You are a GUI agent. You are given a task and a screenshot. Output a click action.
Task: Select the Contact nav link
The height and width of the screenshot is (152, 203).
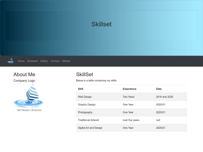[x=55, y=61]
